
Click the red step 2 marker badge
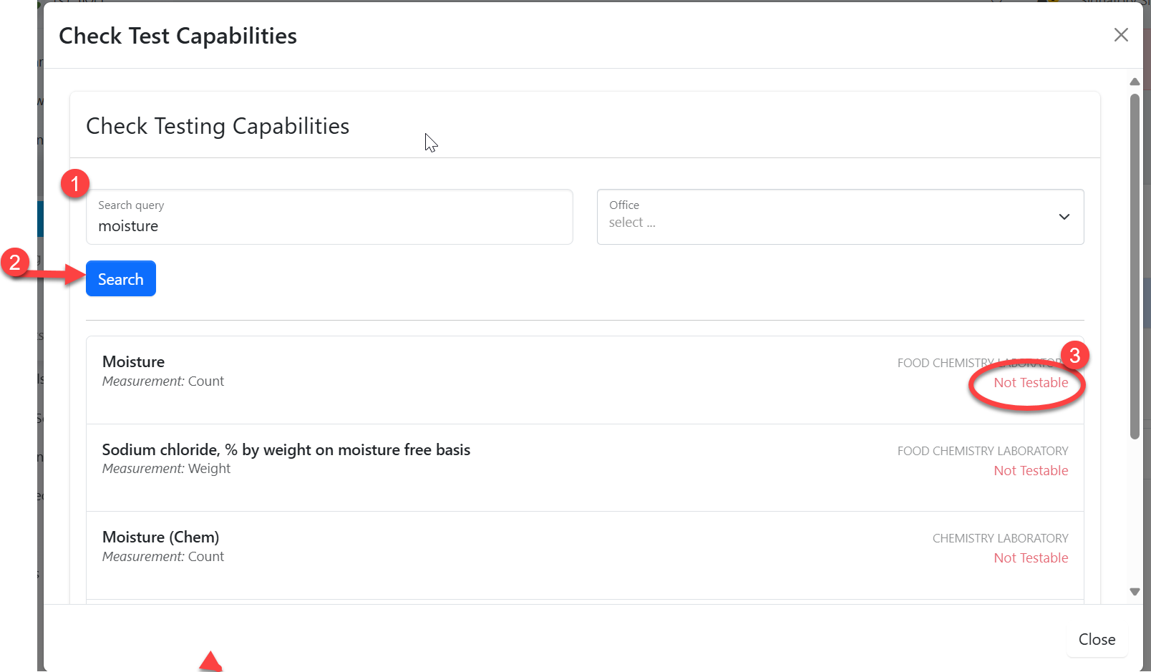click(x=15, y=263)
